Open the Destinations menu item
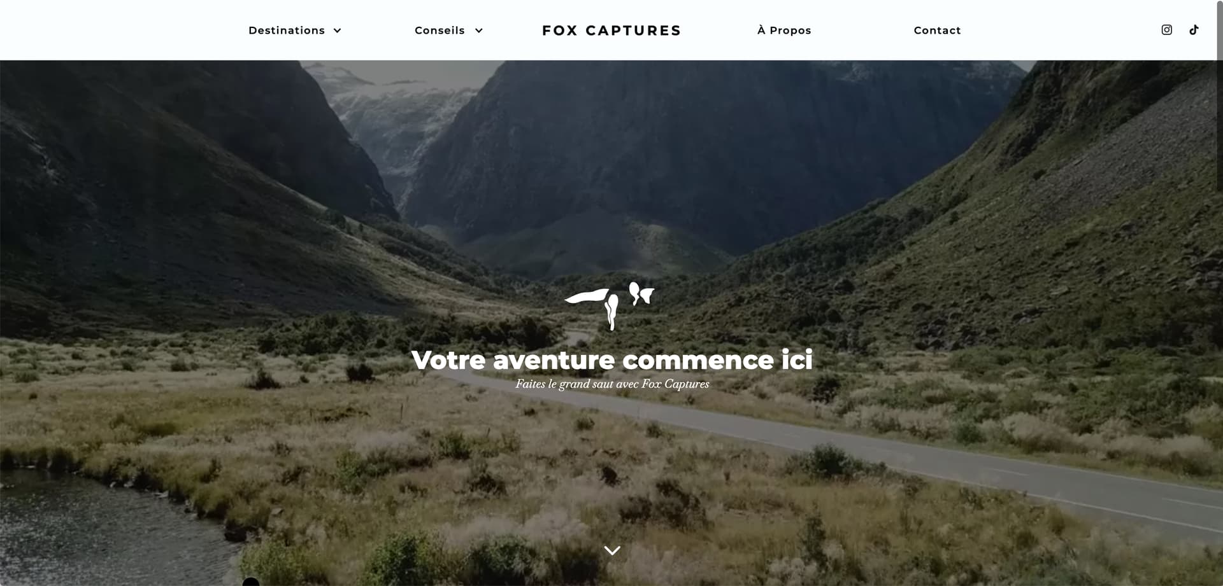Viewport: 1223px width, 586px height. click(x=287, y=31)
